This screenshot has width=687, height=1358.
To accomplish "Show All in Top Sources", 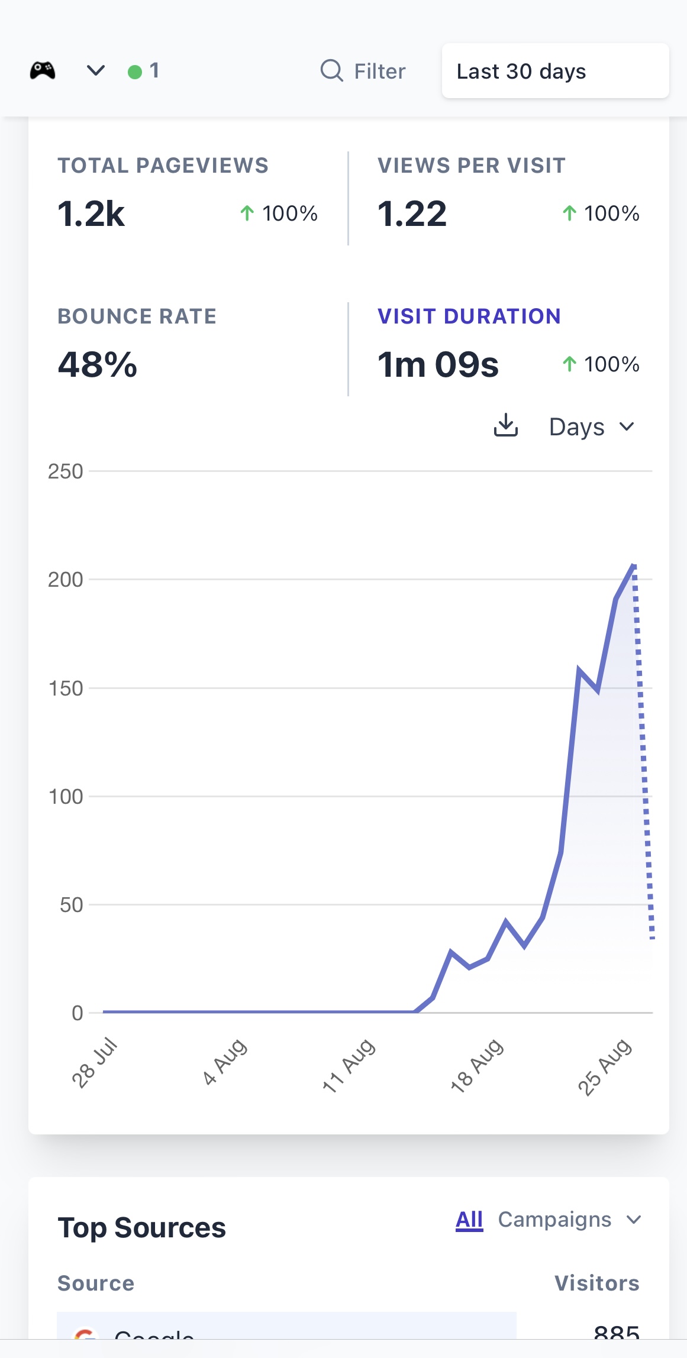I will [x=469, y=1220].
